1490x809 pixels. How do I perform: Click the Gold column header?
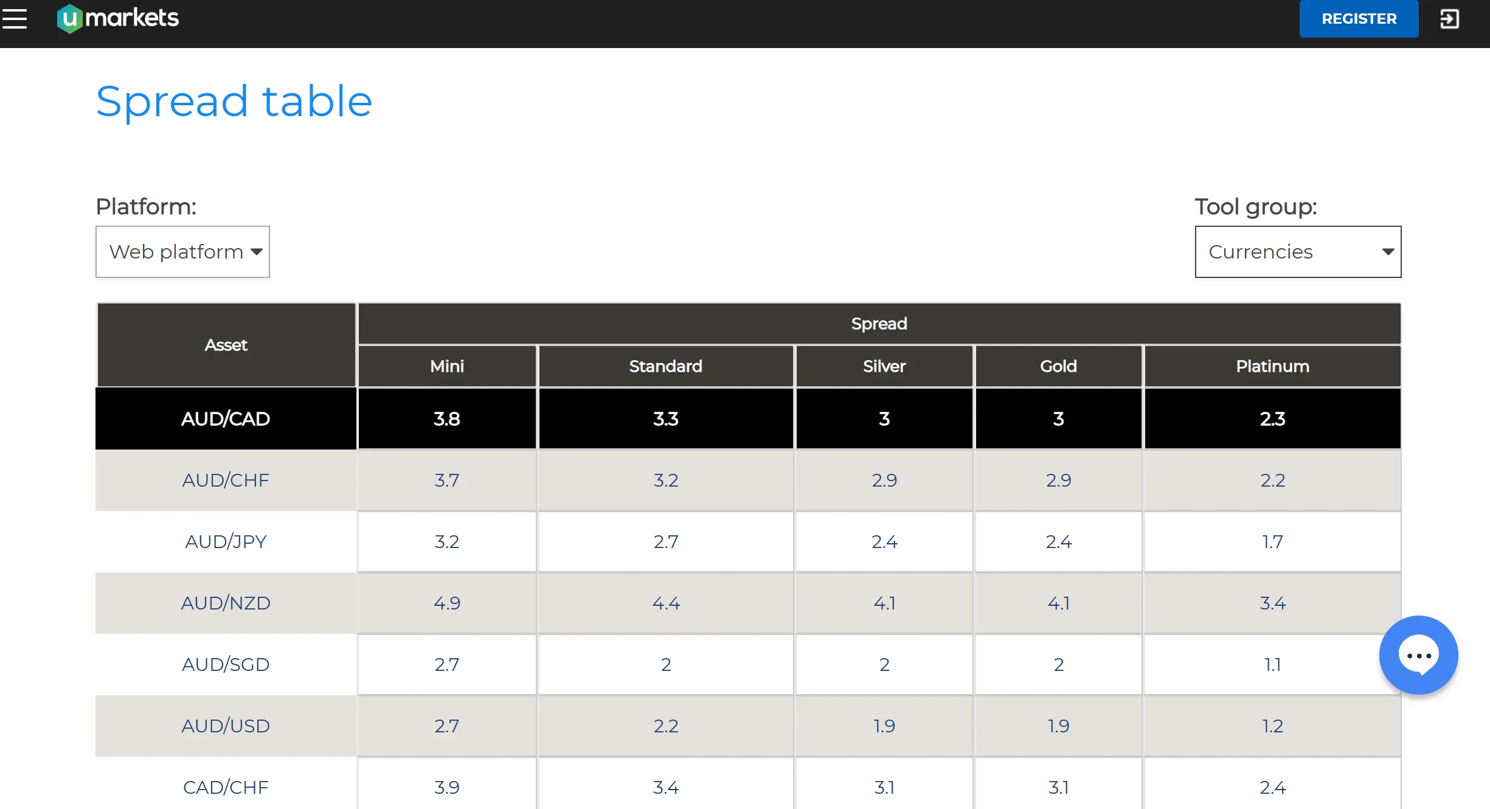pos(1058,366)
